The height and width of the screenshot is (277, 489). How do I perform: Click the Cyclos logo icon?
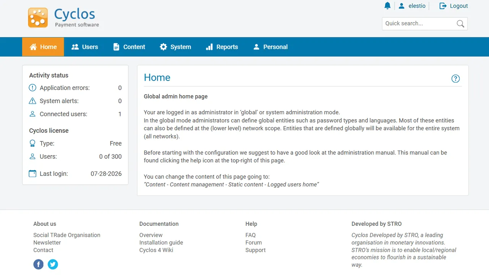tap(38, 18)
